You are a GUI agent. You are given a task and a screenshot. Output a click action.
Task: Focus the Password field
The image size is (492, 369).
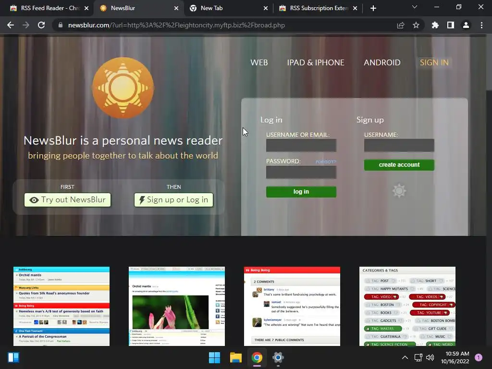(301, 172)
